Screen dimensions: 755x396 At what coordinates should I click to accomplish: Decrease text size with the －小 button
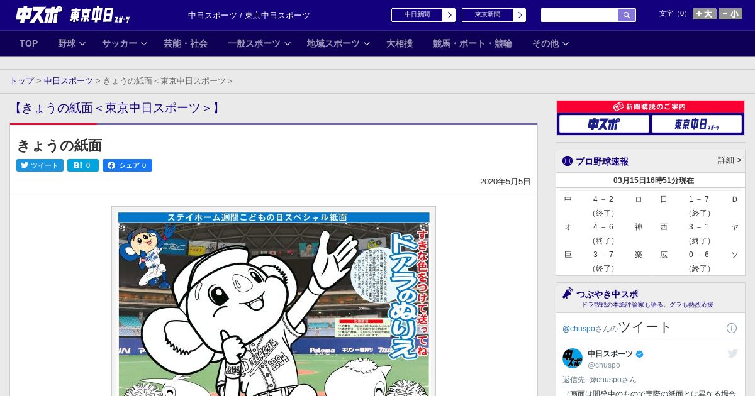click(730, 14)
